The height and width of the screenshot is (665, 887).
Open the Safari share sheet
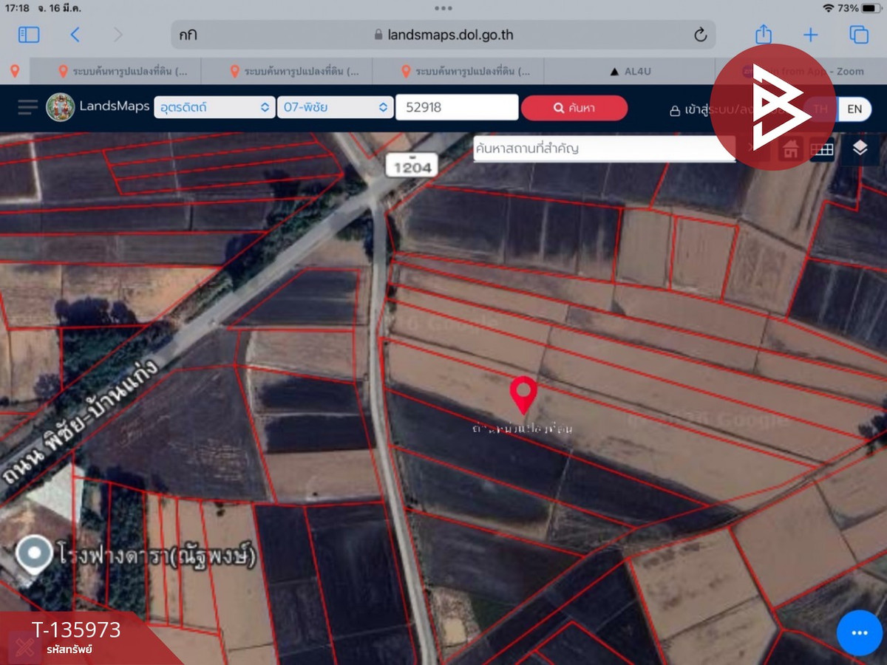coord(763,35)
